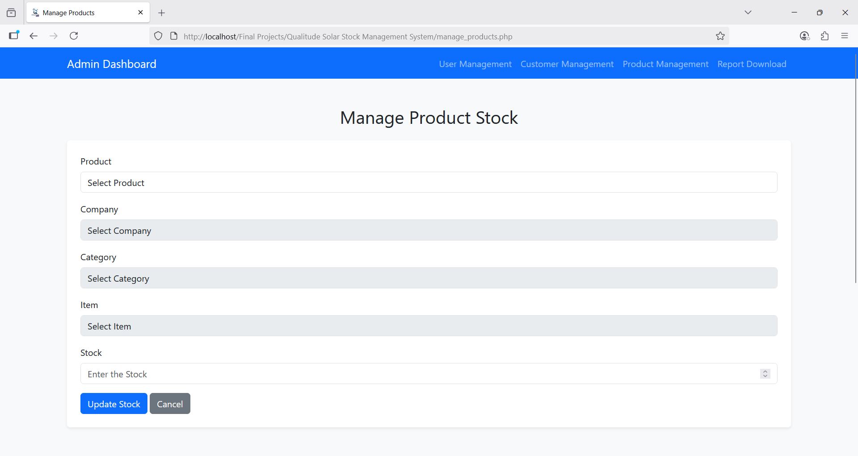Viewport: 858px width, 456px height.
Task: Bookmark this page with star icon
Action: [720, 36]
